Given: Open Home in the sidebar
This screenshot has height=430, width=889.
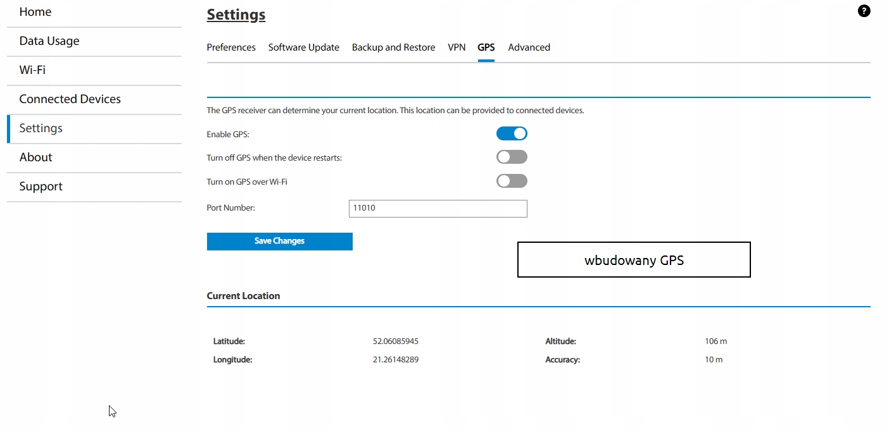Looking at the screenshot, I should pos(35,12).
